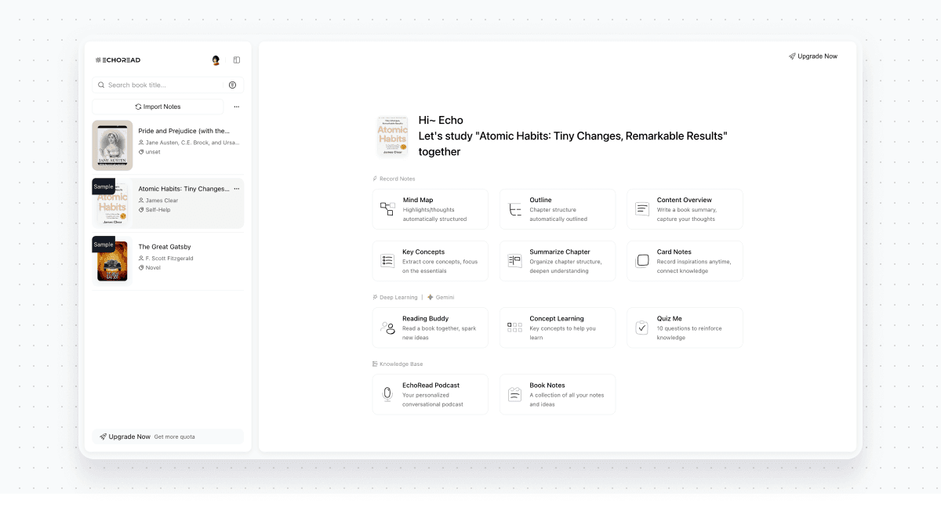Click Upgrade Now at sidebar bottom
Viewport: 941px width, 507px height.
[129, 436]
